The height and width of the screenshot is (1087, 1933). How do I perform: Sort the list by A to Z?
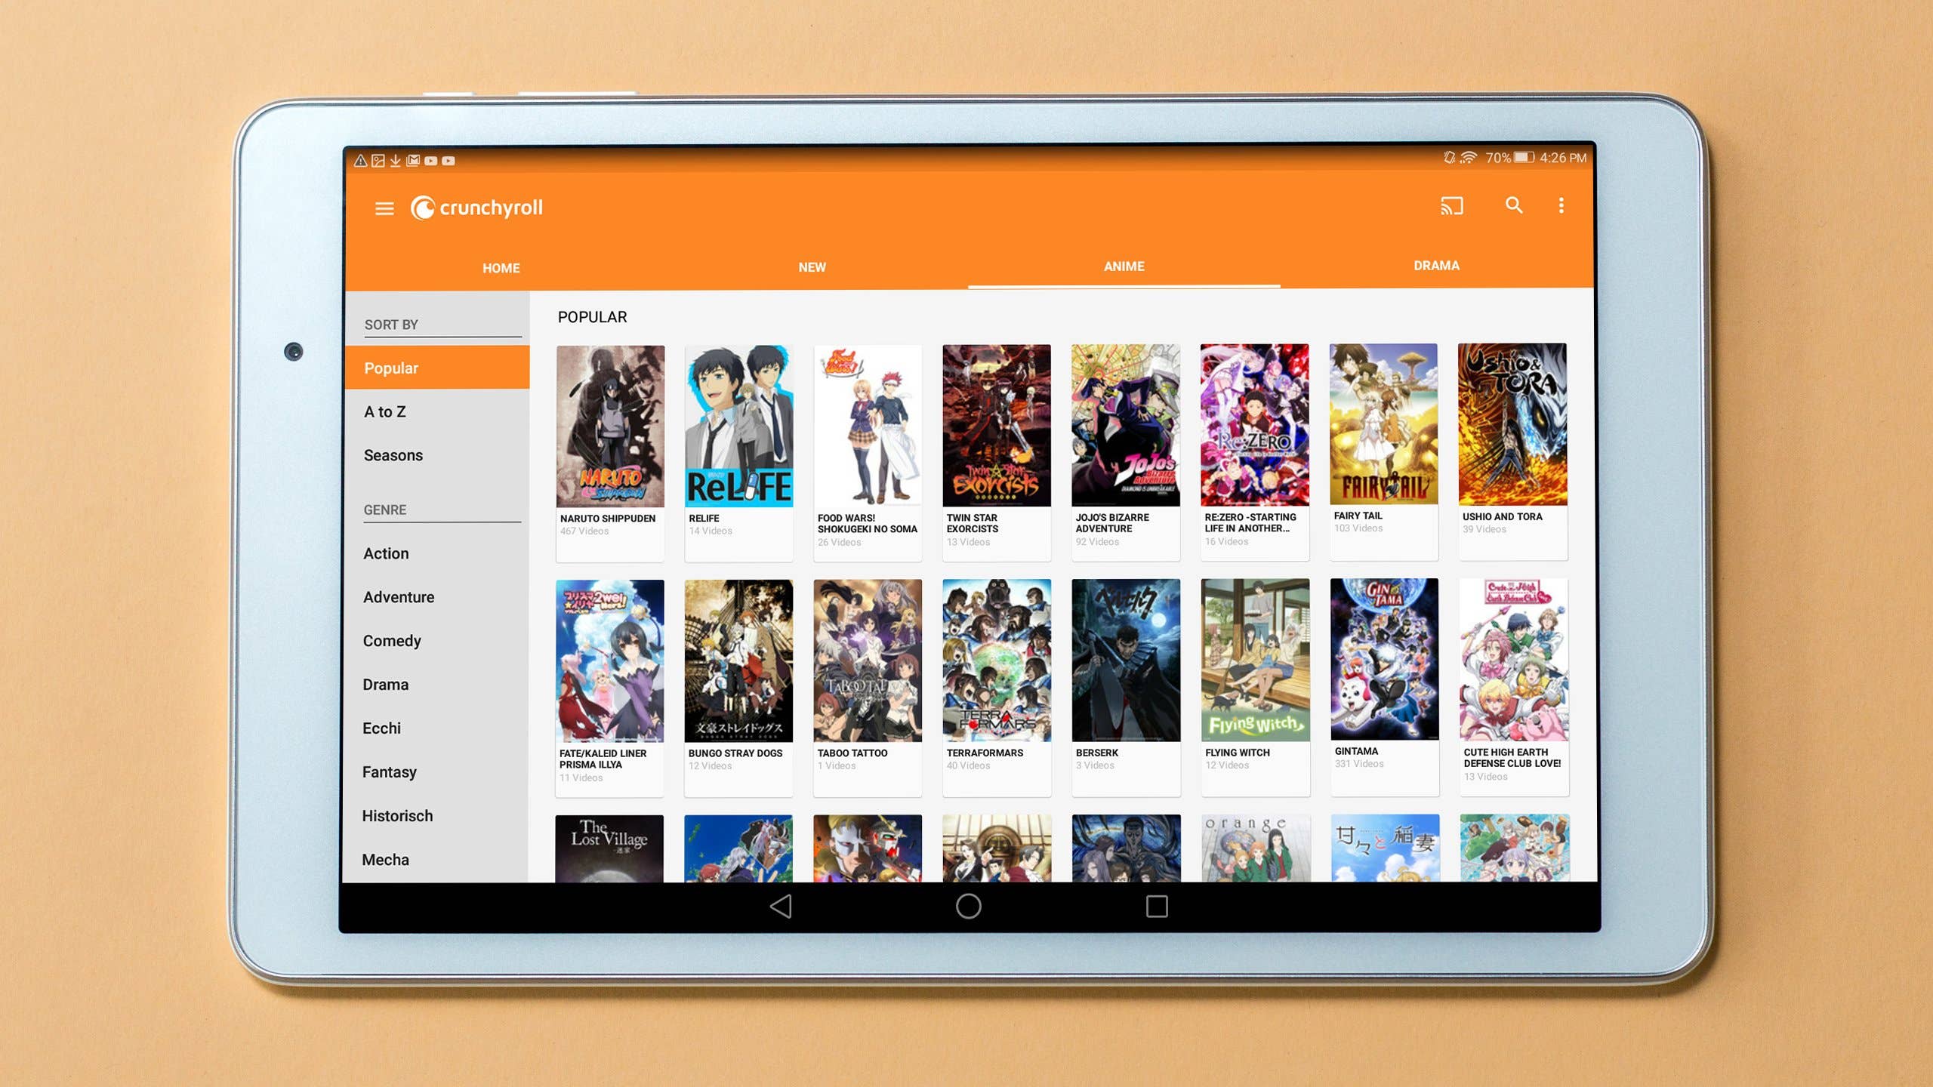click(x=385, y=411)
